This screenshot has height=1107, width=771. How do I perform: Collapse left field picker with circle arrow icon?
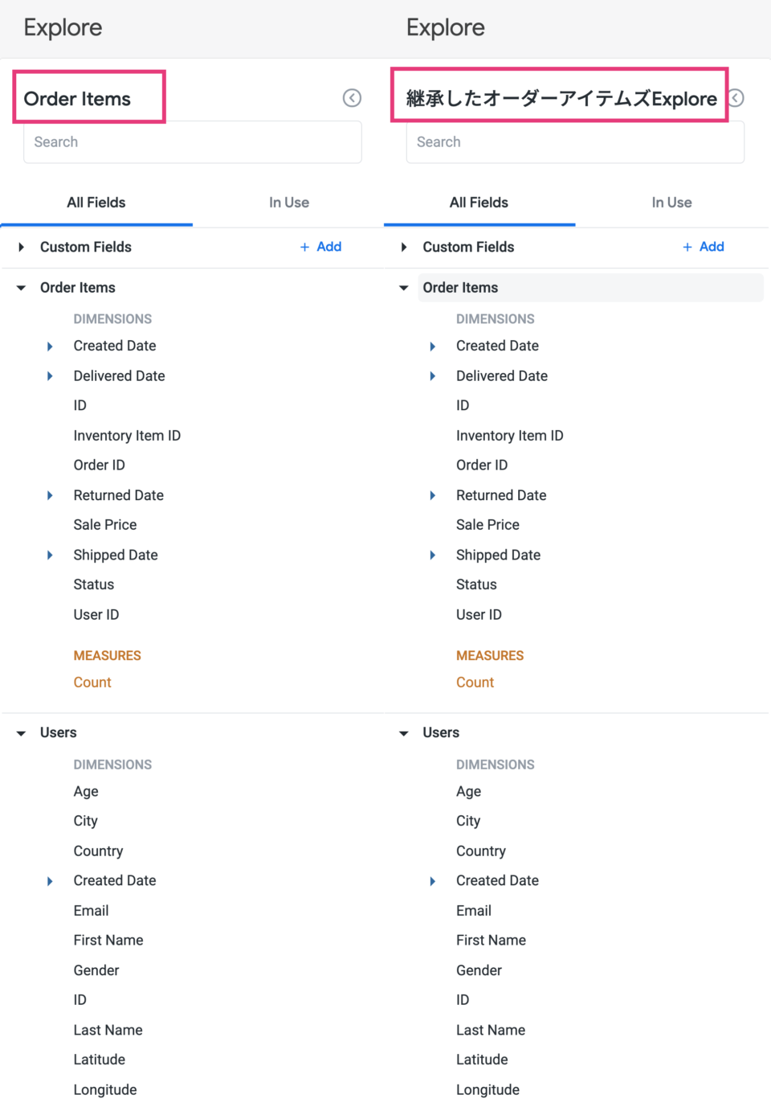tap(352, 98)
